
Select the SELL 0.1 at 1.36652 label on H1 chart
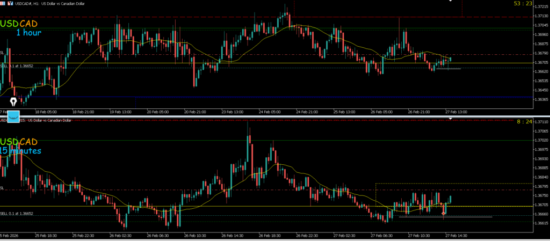tap(17, 66)
